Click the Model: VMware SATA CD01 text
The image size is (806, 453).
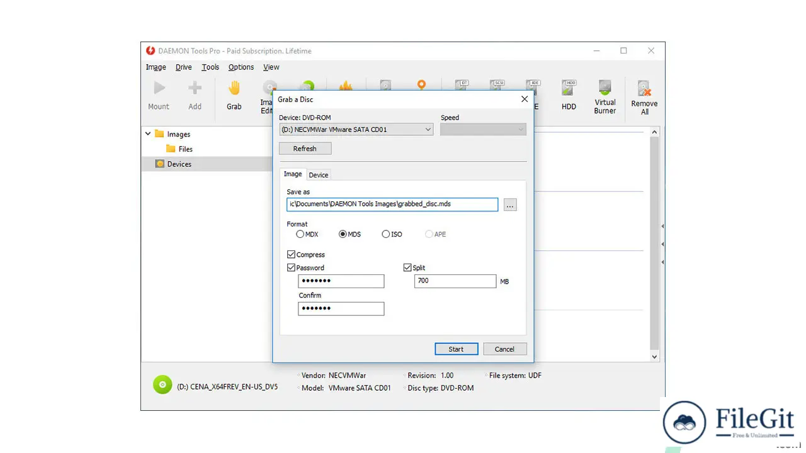[346, 388]
